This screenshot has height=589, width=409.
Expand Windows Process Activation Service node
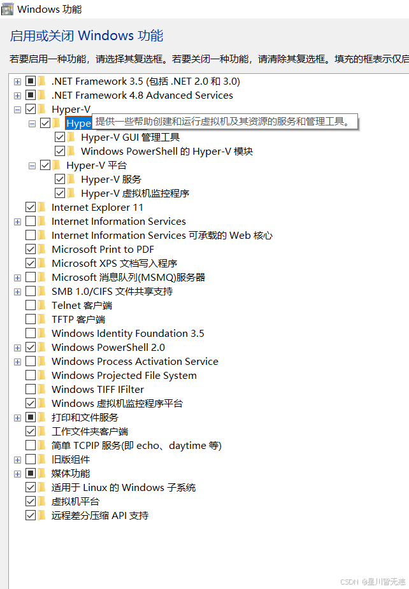pyautogui.click(x=17, y=362)
